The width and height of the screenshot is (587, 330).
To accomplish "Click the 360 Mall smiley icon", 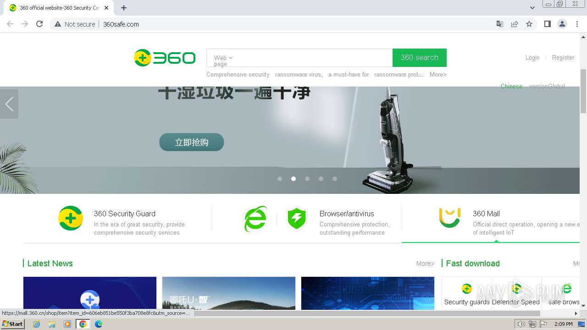I will [x=449, y=218].
